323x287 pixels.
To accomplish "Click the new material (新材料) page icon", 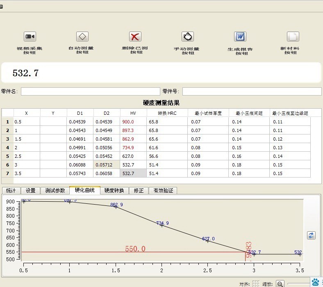I will point(292,37).
